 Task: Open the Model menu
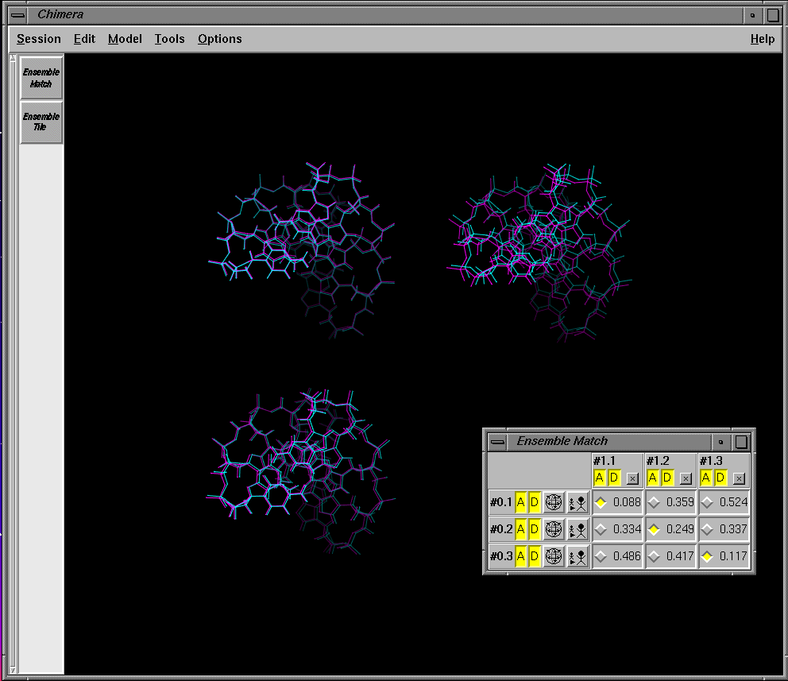point(125,39)
